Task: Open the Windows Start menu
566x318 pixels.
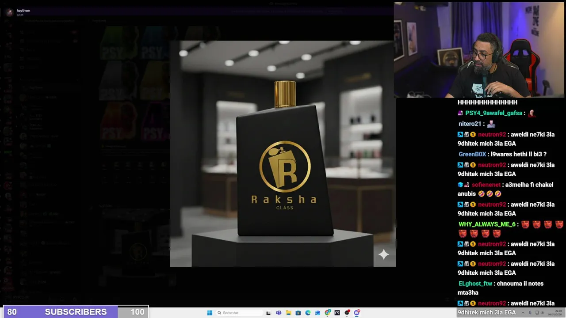Action: (210, 313)
